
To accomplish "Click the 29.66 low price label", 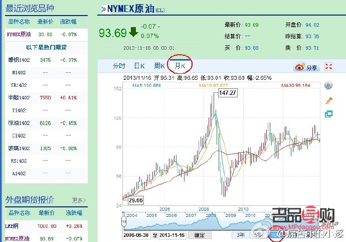I will pos(136,200).
